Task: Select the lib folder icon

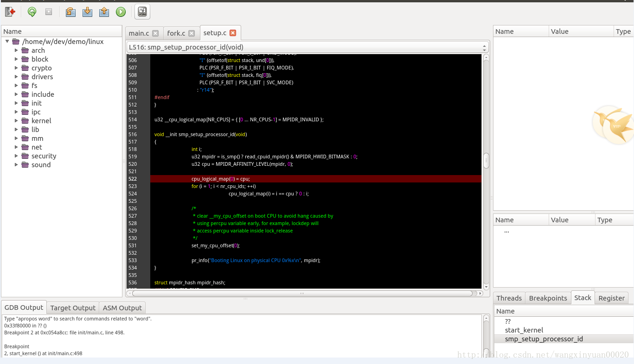Action: [x=25, y=130]
